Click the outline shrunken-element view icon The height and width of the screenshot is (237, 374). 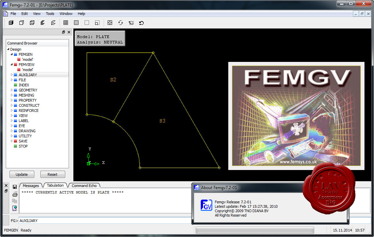pyautogui.click(x=53, y=23)
